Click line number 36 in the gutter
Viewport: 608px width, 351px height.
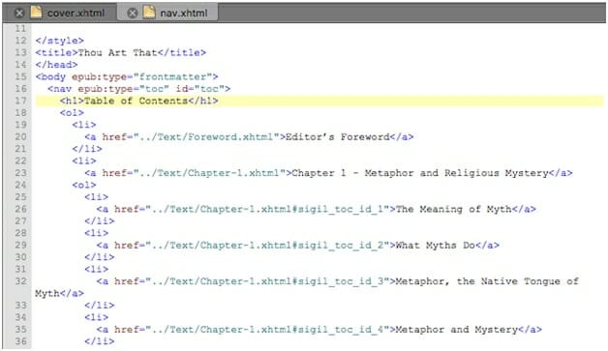(20, 341)
